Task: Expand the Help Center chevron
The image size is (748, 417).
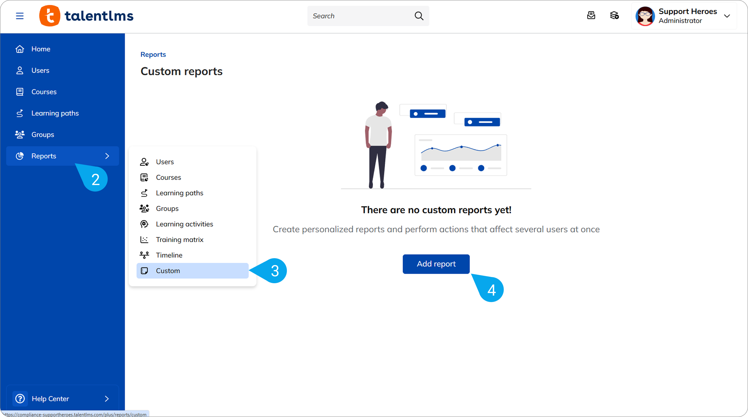Action: (107, 398)
